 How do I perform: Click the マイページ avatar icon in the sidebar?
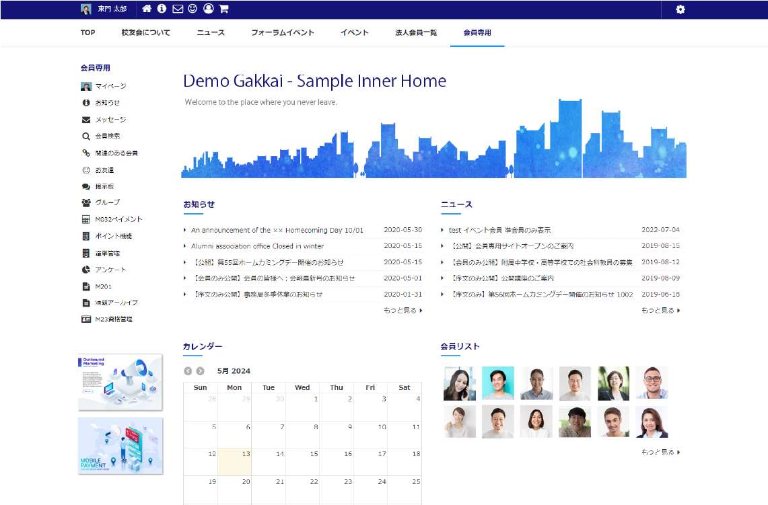pos(86,86)
